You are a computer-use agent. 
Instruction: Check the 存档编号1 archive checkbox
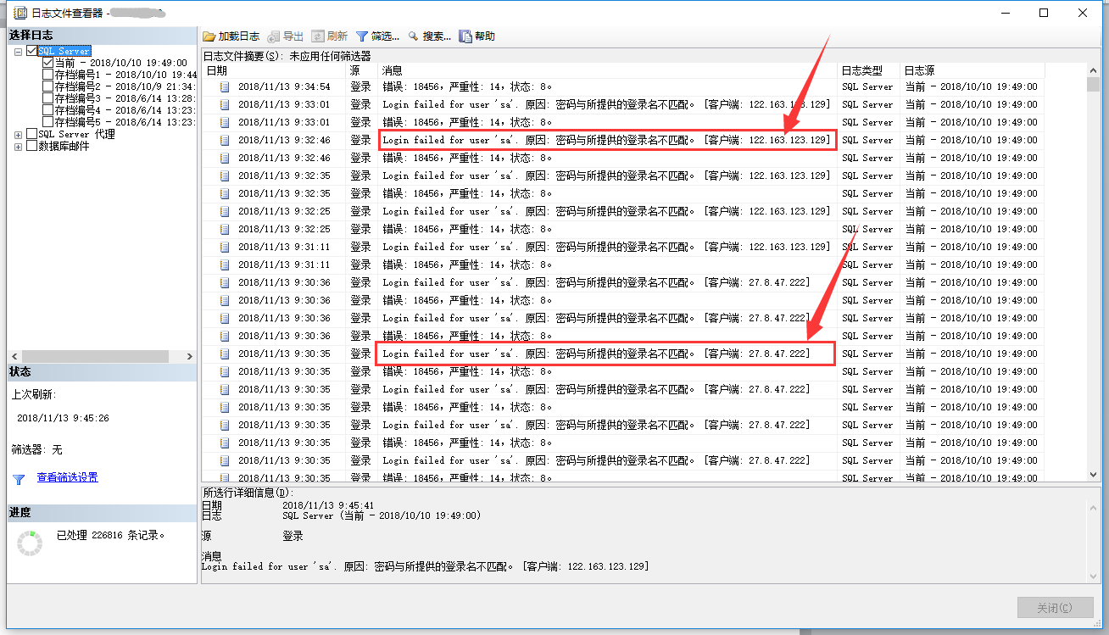click(47, 75)
